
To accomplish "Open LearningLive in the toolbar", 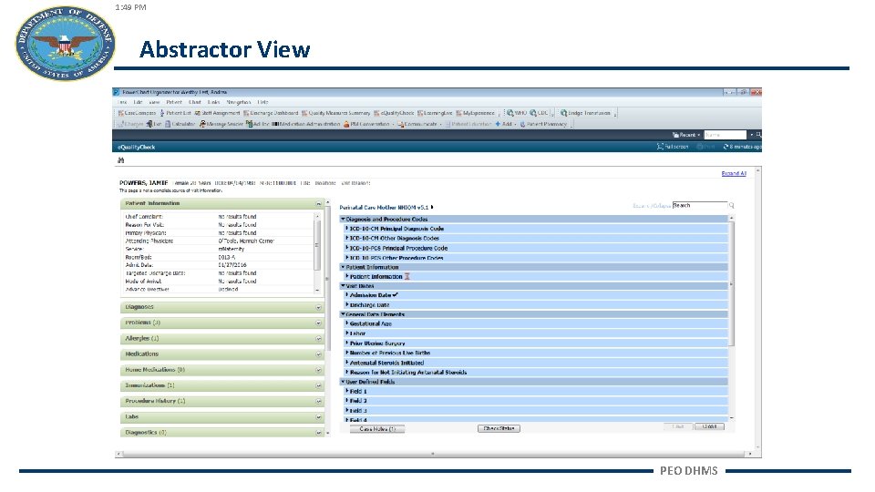I will coord(435,113).
